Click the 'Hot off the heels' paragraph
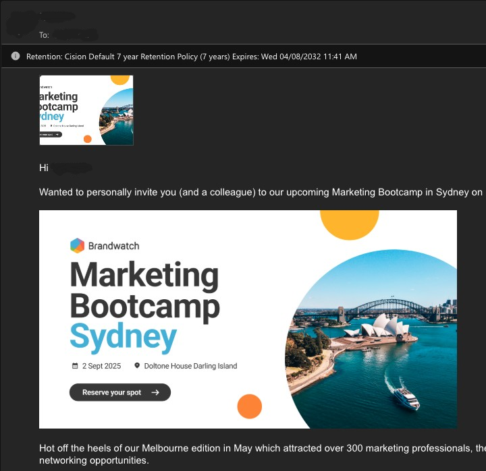 (262, 454)
